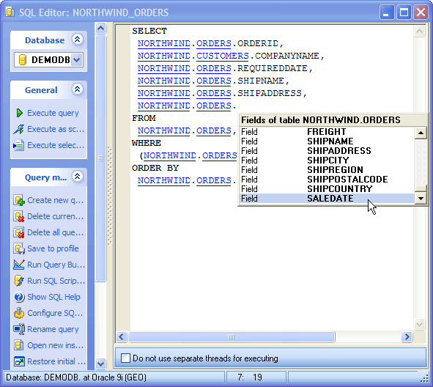The width and height of the screenshot is (433, 387).
Task: Click the Execute query green arrow icon
Action: pyautogui.click(x=19, y=113)
